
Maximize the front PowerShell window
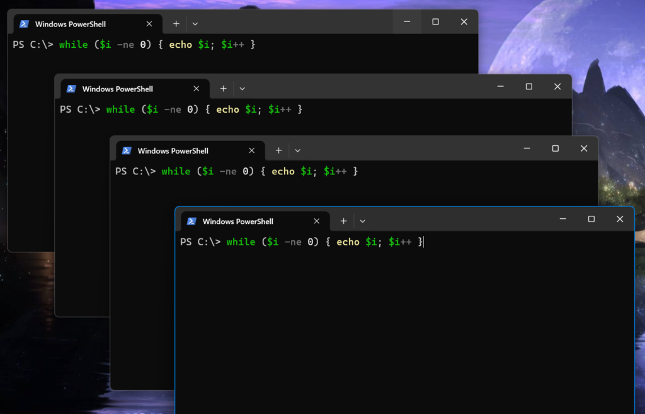click(x=591, y=219)
